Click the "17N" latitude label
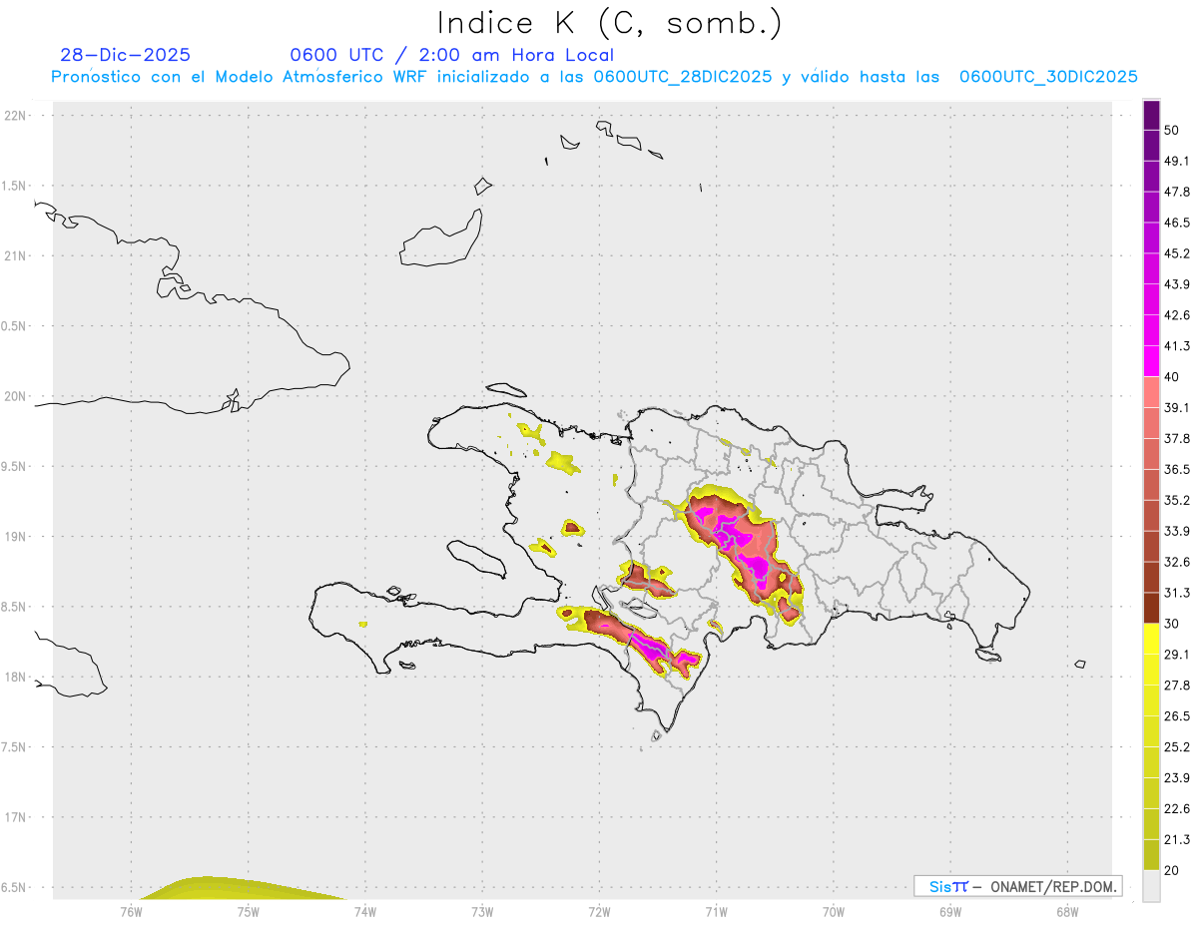The width and height of the screenshot is (1198, 925). pyautogui.click(x=16, y=817)
